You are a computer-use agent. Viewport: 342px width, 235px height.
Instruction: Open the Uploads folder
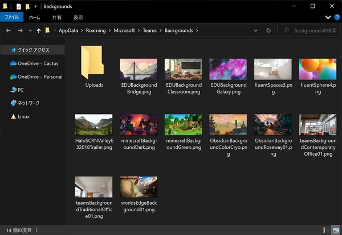(x=94, y=68)
